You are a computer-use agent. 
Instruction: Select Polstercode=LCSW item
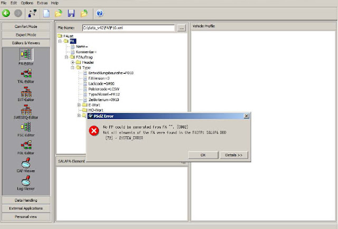pos(104,89)
